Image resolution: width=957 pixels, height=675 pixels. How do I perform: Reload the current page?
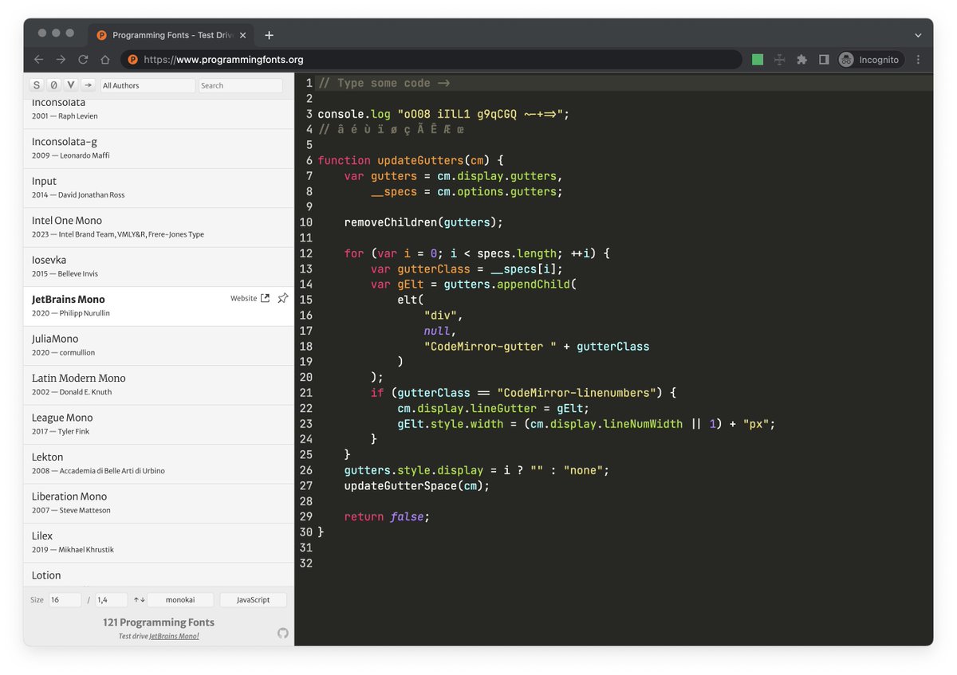click(x=83, y=60)
